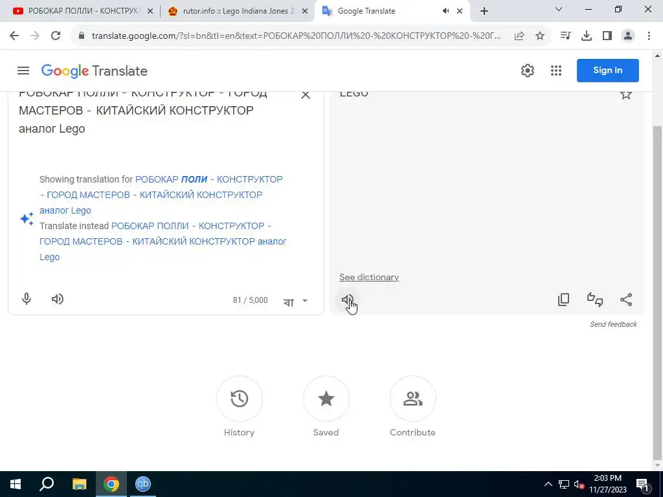Close the YouTube РОБОКАР ПОЛЛИ tab
The height and width of the screenshot is (497, 663).
tap(150, 11)
